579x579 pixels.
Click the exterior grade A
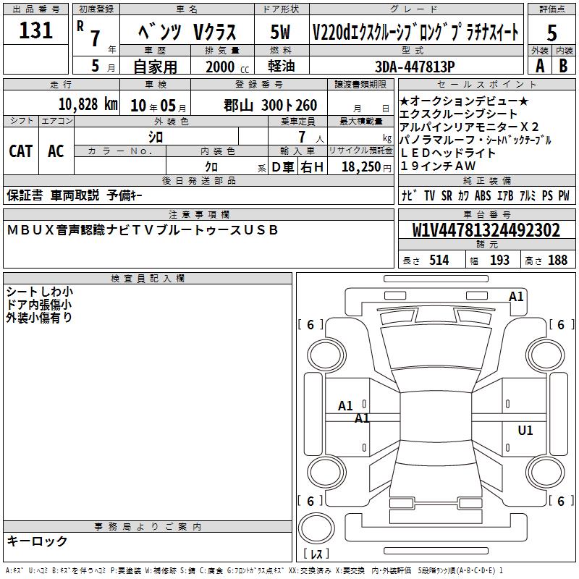coord(540,66)
